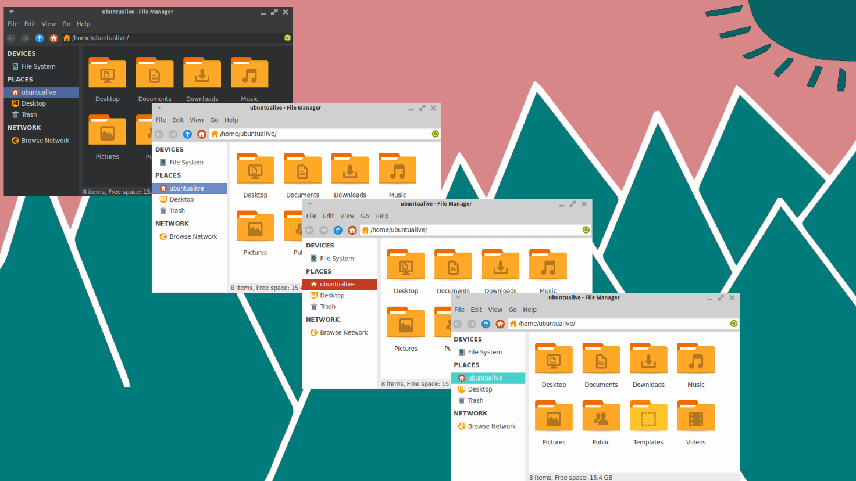
Task: Open Desktop folder in the red-selection window
Action: pyautogui.click(x=406, y=265)
